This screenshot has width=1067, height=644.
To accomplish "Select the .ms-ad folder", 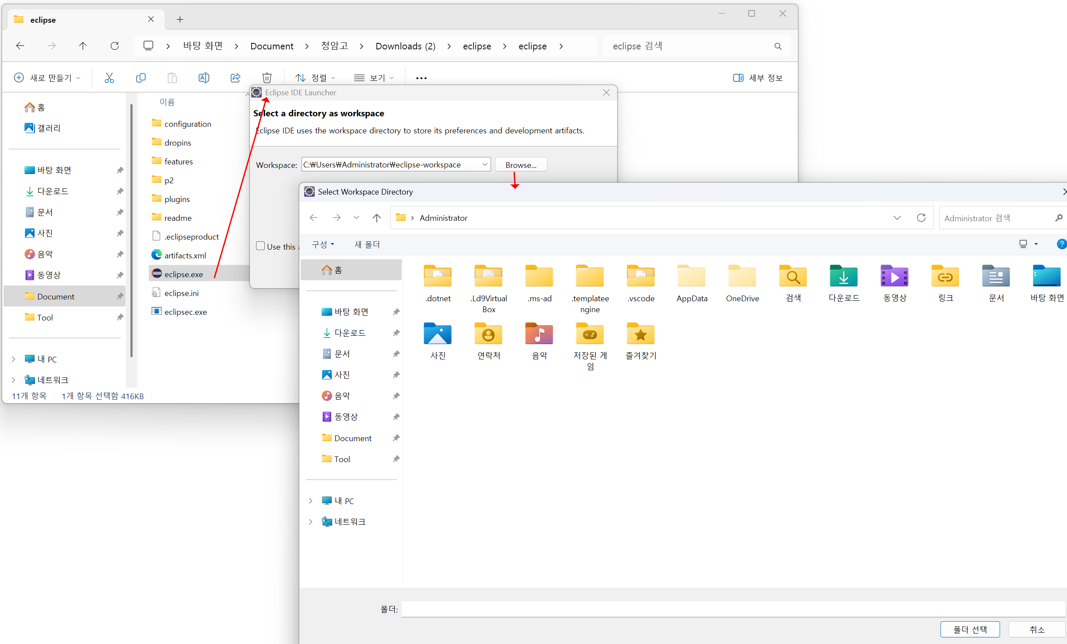I will click(x=539, y=283).
